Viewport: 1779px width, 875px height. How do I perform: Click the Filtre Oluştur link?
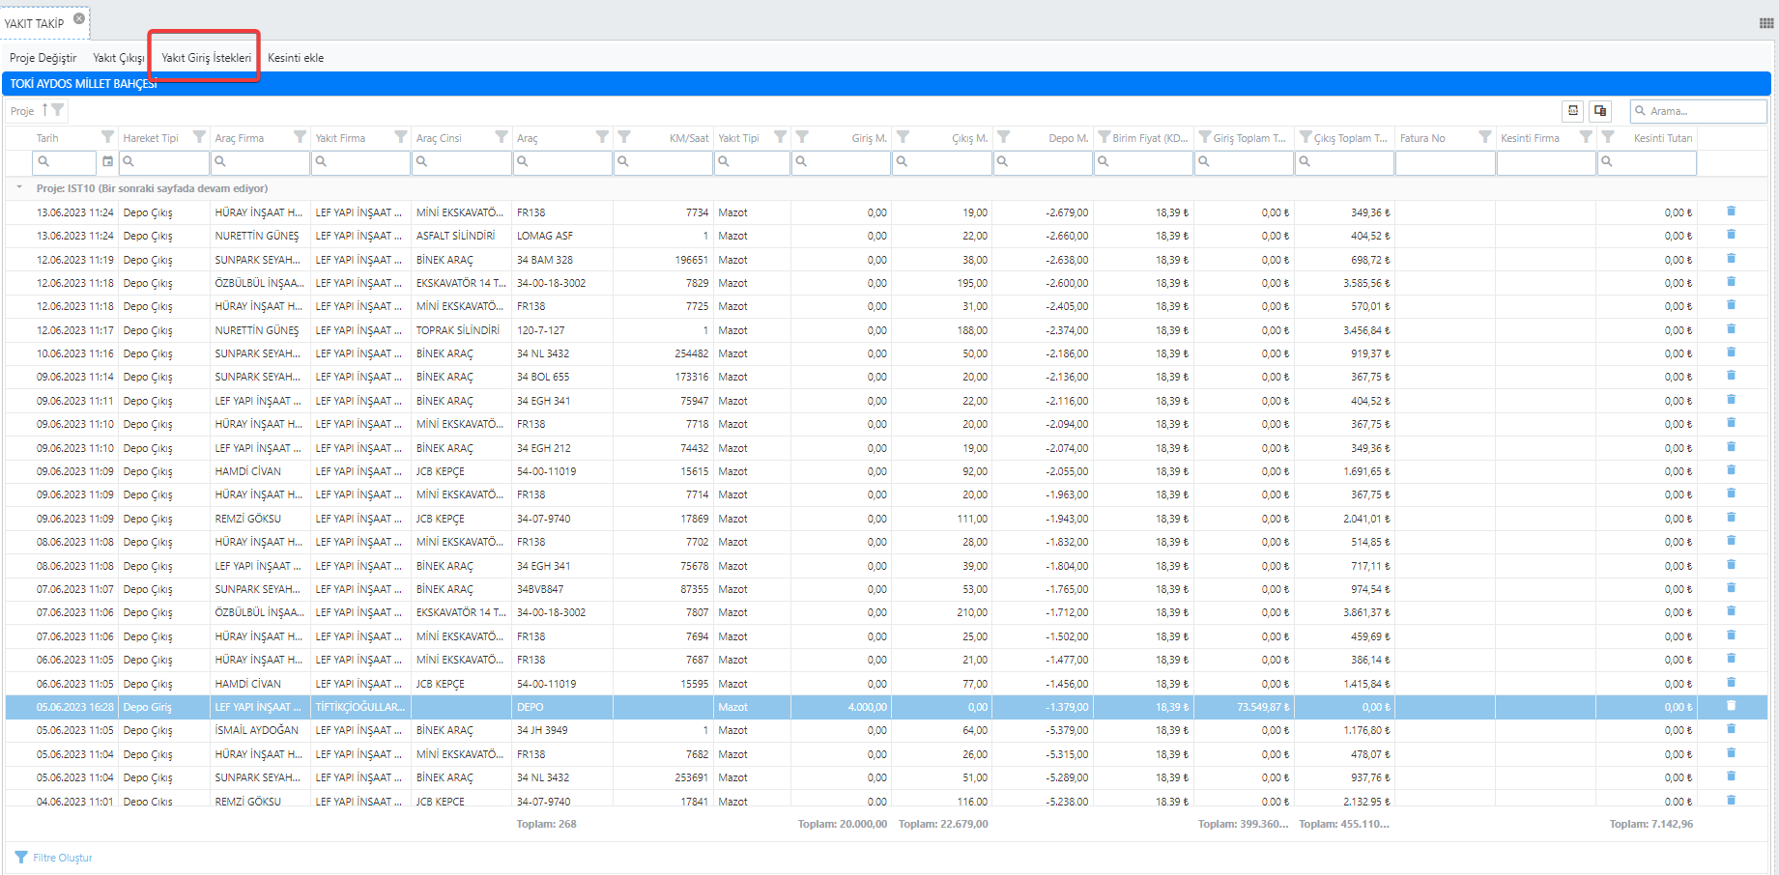pos(62,858)
